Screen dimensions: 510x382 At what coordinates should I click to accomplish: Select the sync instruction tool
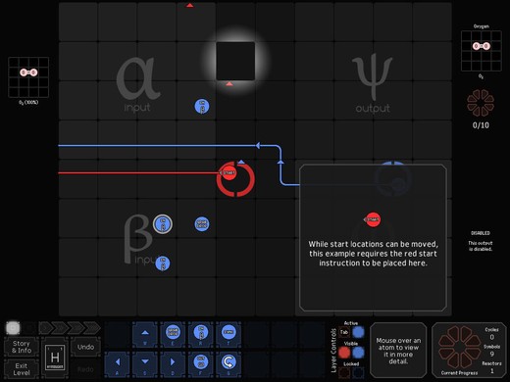click(229, 334)
